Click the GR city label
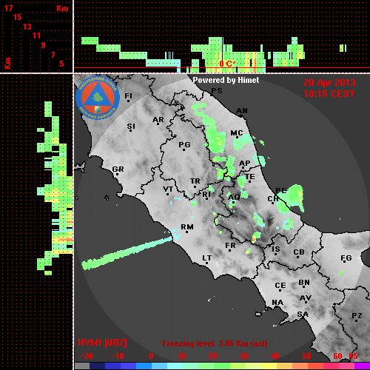The width and height of the screenshot is (370, 370). (118, 169)
